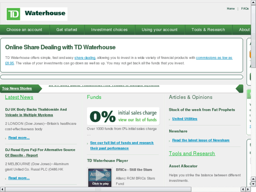Click the Asset Allocator heading
Viewport: 256px width, 192px height.
(183, 166)
